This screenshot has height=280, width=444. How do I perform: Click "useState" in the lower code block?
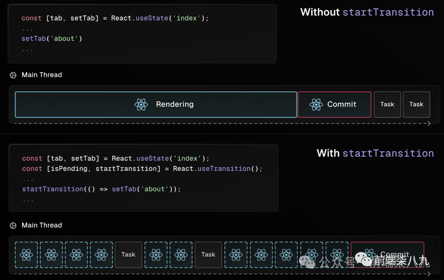point(153,158)
